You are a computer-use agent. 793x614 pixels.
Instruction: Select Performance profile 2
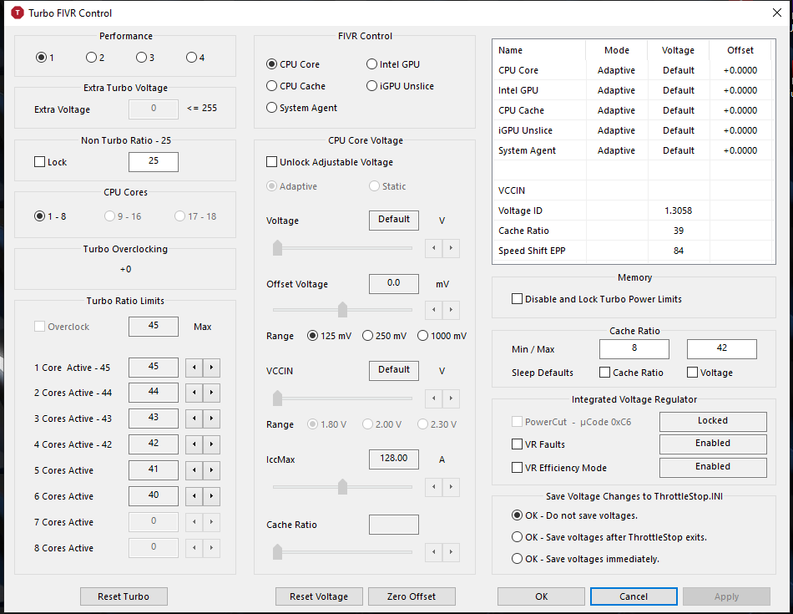96,57
